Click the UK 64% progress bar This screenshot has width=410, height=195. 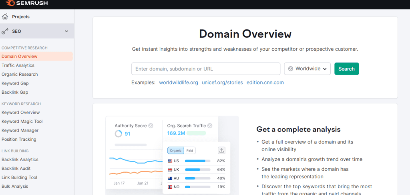[197, 170]
